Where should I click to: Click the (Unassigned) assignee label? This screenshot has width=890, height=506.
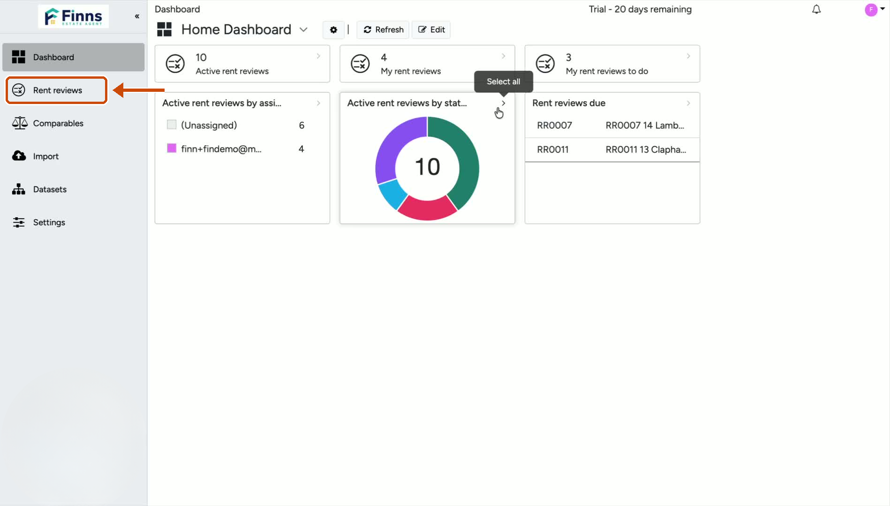[x=209, y=125]
